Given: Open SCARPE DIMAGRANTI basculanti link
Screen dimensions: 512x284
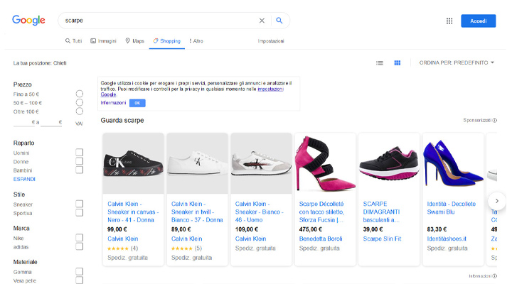Looking at the screenshot, I should coord(381,212).
